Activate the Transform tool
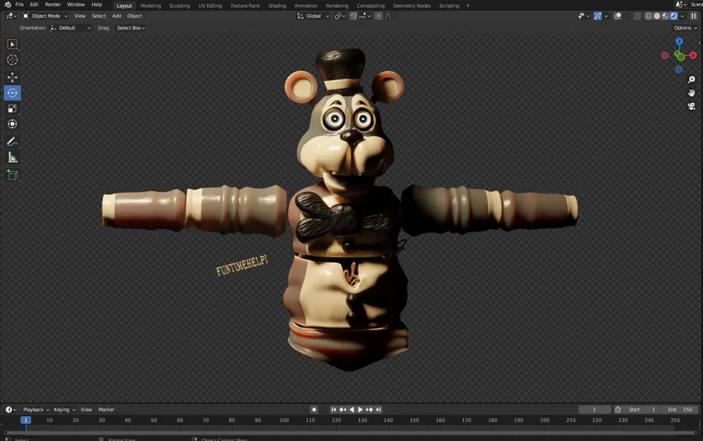Viewport: 703px width, 441px height. 12,123
